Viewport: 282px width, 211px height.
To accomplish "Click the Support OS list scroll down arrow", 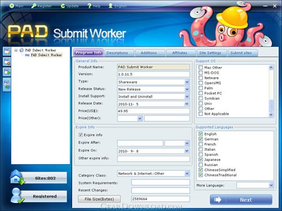I will click(x=271, y=114).
